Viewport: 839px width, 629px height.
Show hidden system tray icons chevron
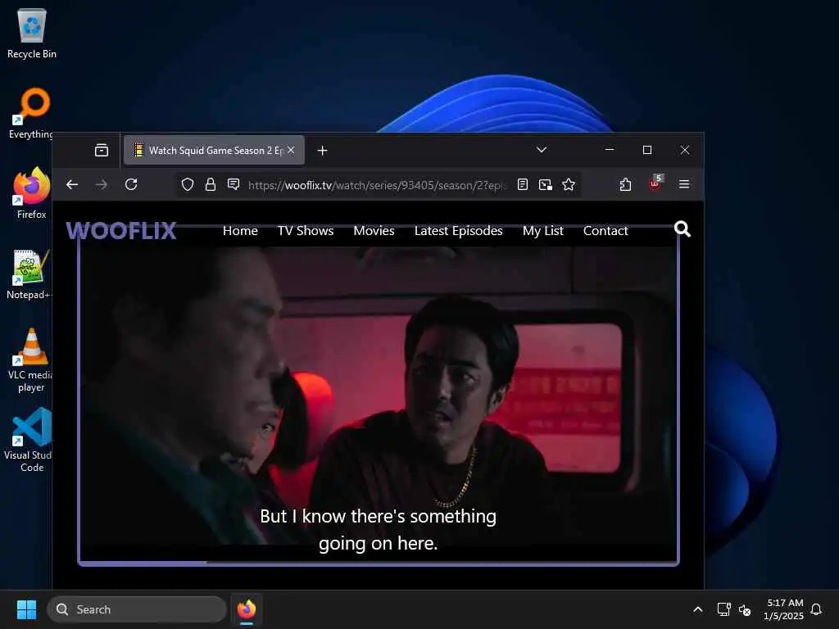pos(698,609)
